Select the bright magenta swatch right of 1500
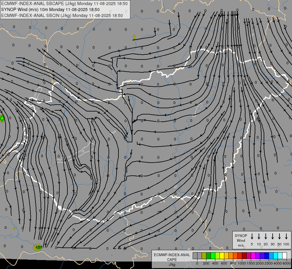Image resolution: width=292 pixels, height=269 pixels. tap(253, 256)
